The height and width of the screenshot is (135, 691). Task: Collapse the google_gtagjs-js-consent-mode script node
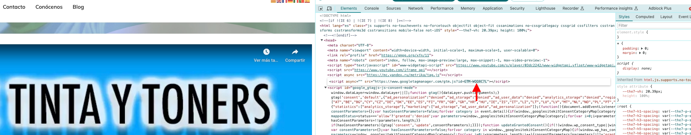point(325,88)
